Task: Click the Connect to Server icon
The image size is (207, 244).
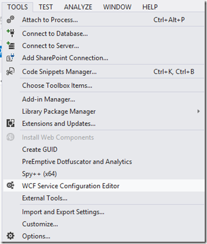Action: [x=11, y=45]
